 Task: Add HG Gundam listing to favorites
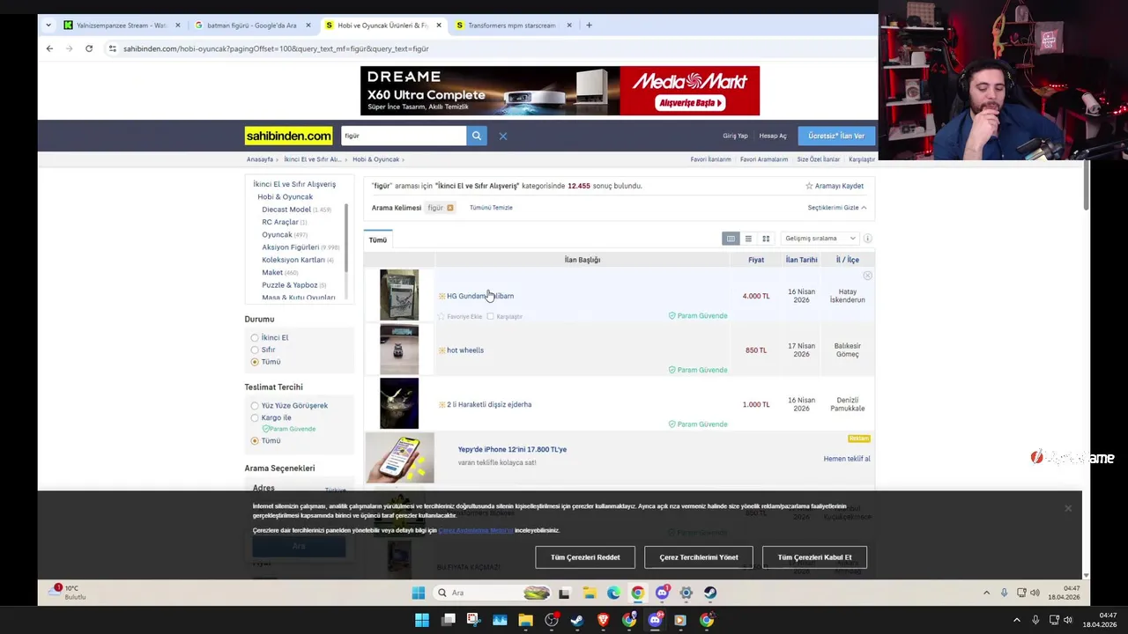pyautogui.click(x=461, y=316)
